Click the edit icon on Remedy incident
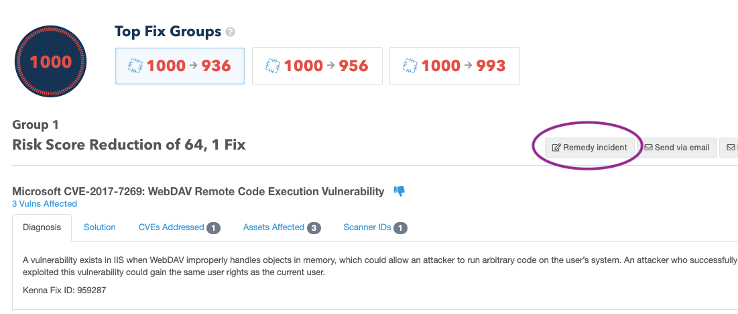 click(x=556, y=148)
